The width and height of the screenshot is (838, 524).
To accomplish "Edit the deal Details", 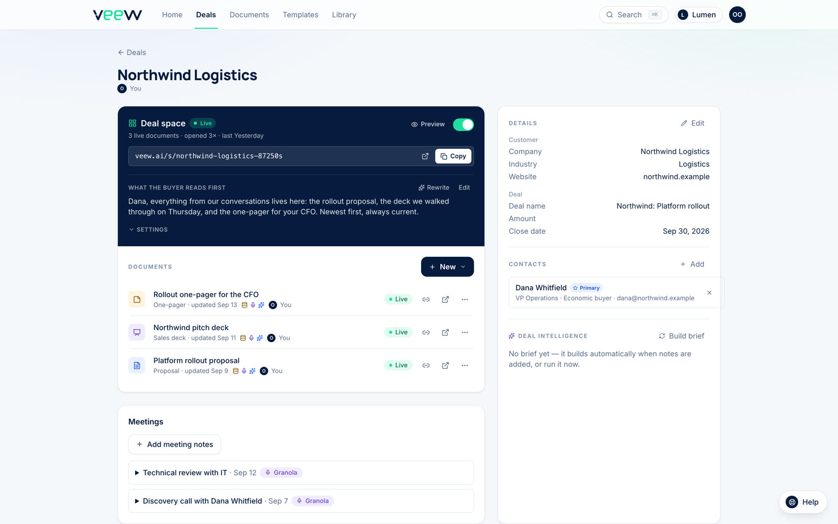I will tap(692, 123).
